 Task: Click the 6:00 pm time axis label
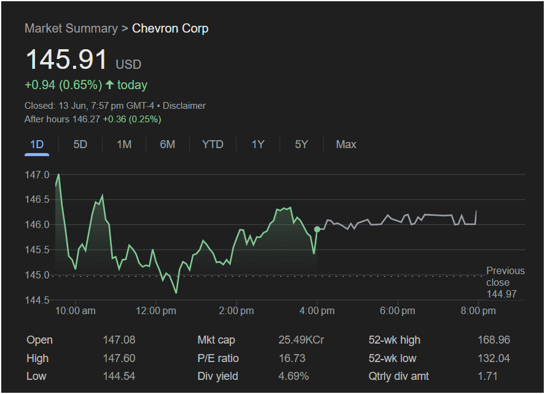398,310
